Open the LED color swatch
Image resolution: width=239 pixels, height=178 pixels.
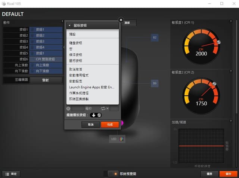pos(121,139)
